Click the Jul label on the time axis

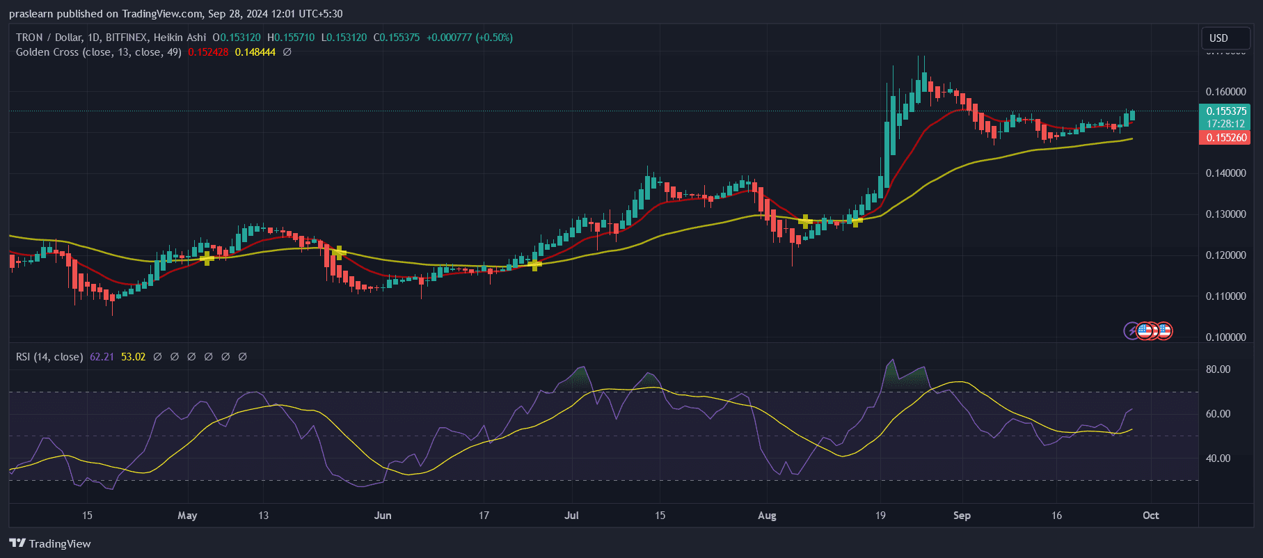coord(571,516)
